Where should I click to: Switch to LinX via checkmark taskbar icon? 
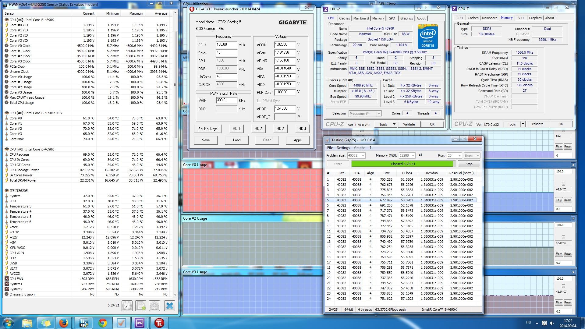[x=122, y=323]
